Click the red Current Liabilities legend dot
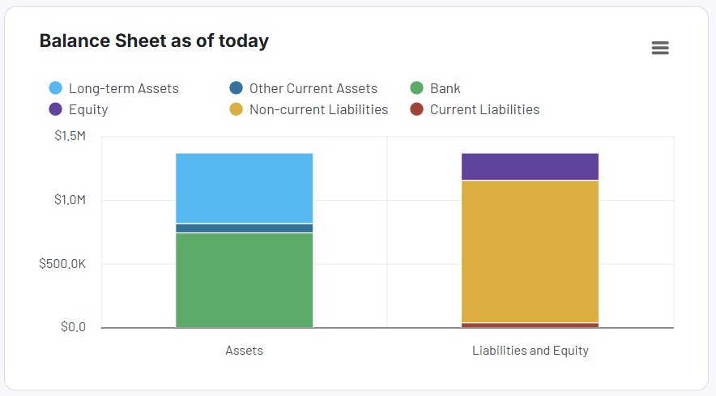This screenshot has width=716, height=396. point(416,109)
